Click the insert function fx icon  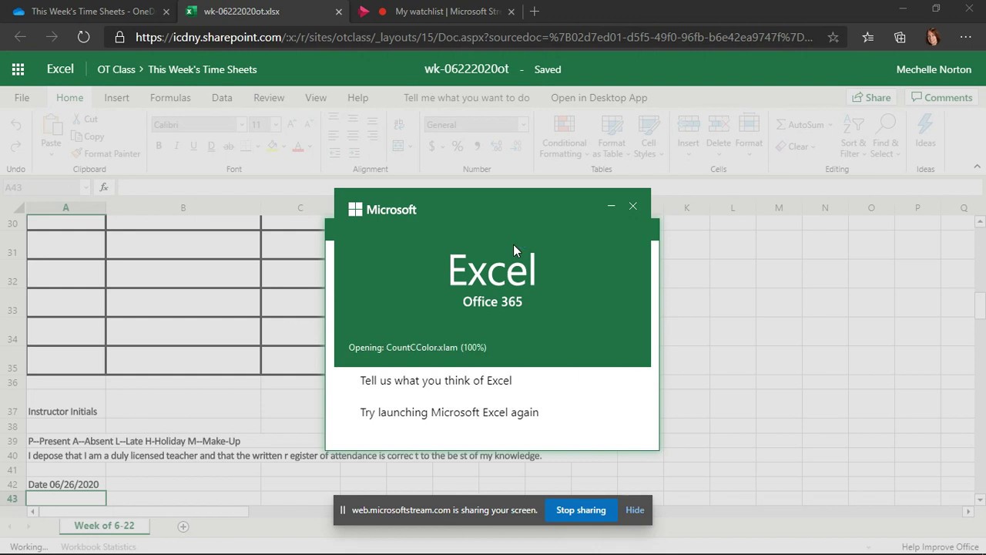click(x=104, y=187)
